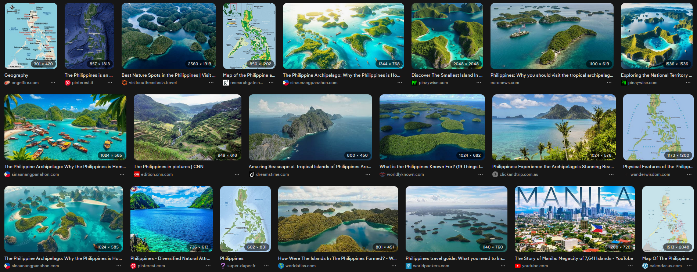Click the visitsoutheastasia.travel site favicon
The height and width of the screenshot is (272, 697).
pyautogui.click(x=125, y=83)
